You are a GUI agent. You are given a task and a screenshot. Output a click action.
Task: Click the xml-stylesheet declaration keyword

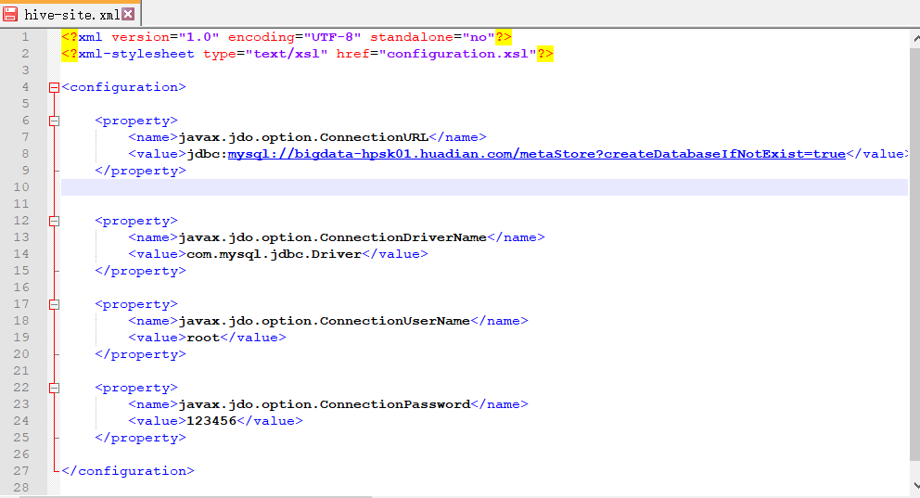(136, 54)
